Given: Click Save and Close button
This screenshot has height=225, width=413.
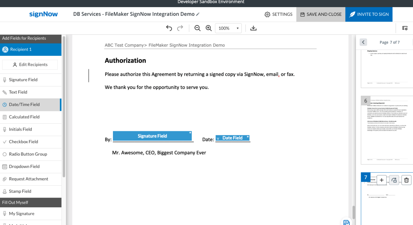Looking at the screenshot, I should (321, 14).
